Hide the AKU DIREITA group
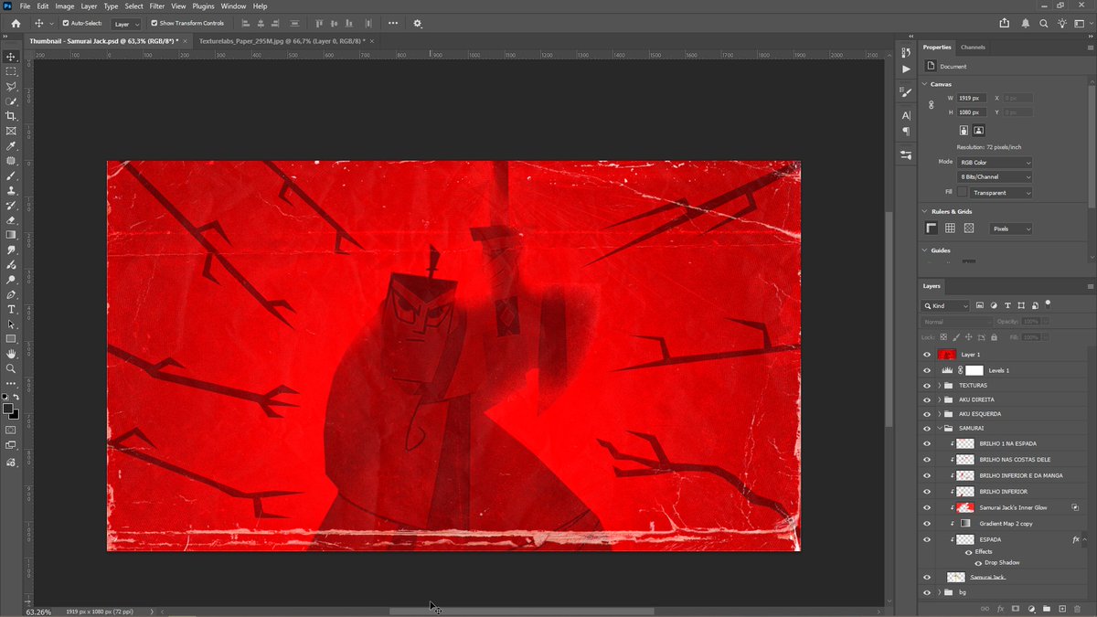The width and height of the screenshot is (1097, 617). click(x=927, y=399)
